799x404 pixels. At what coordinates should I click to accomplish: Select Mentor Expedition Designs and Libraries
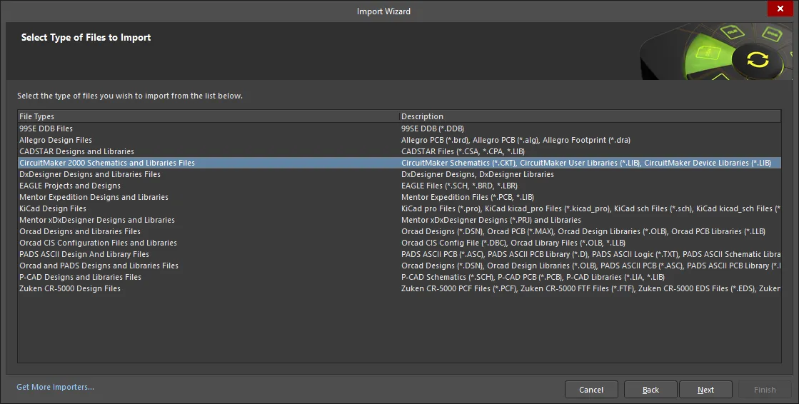pyautogui.click(x=400, y=197)
